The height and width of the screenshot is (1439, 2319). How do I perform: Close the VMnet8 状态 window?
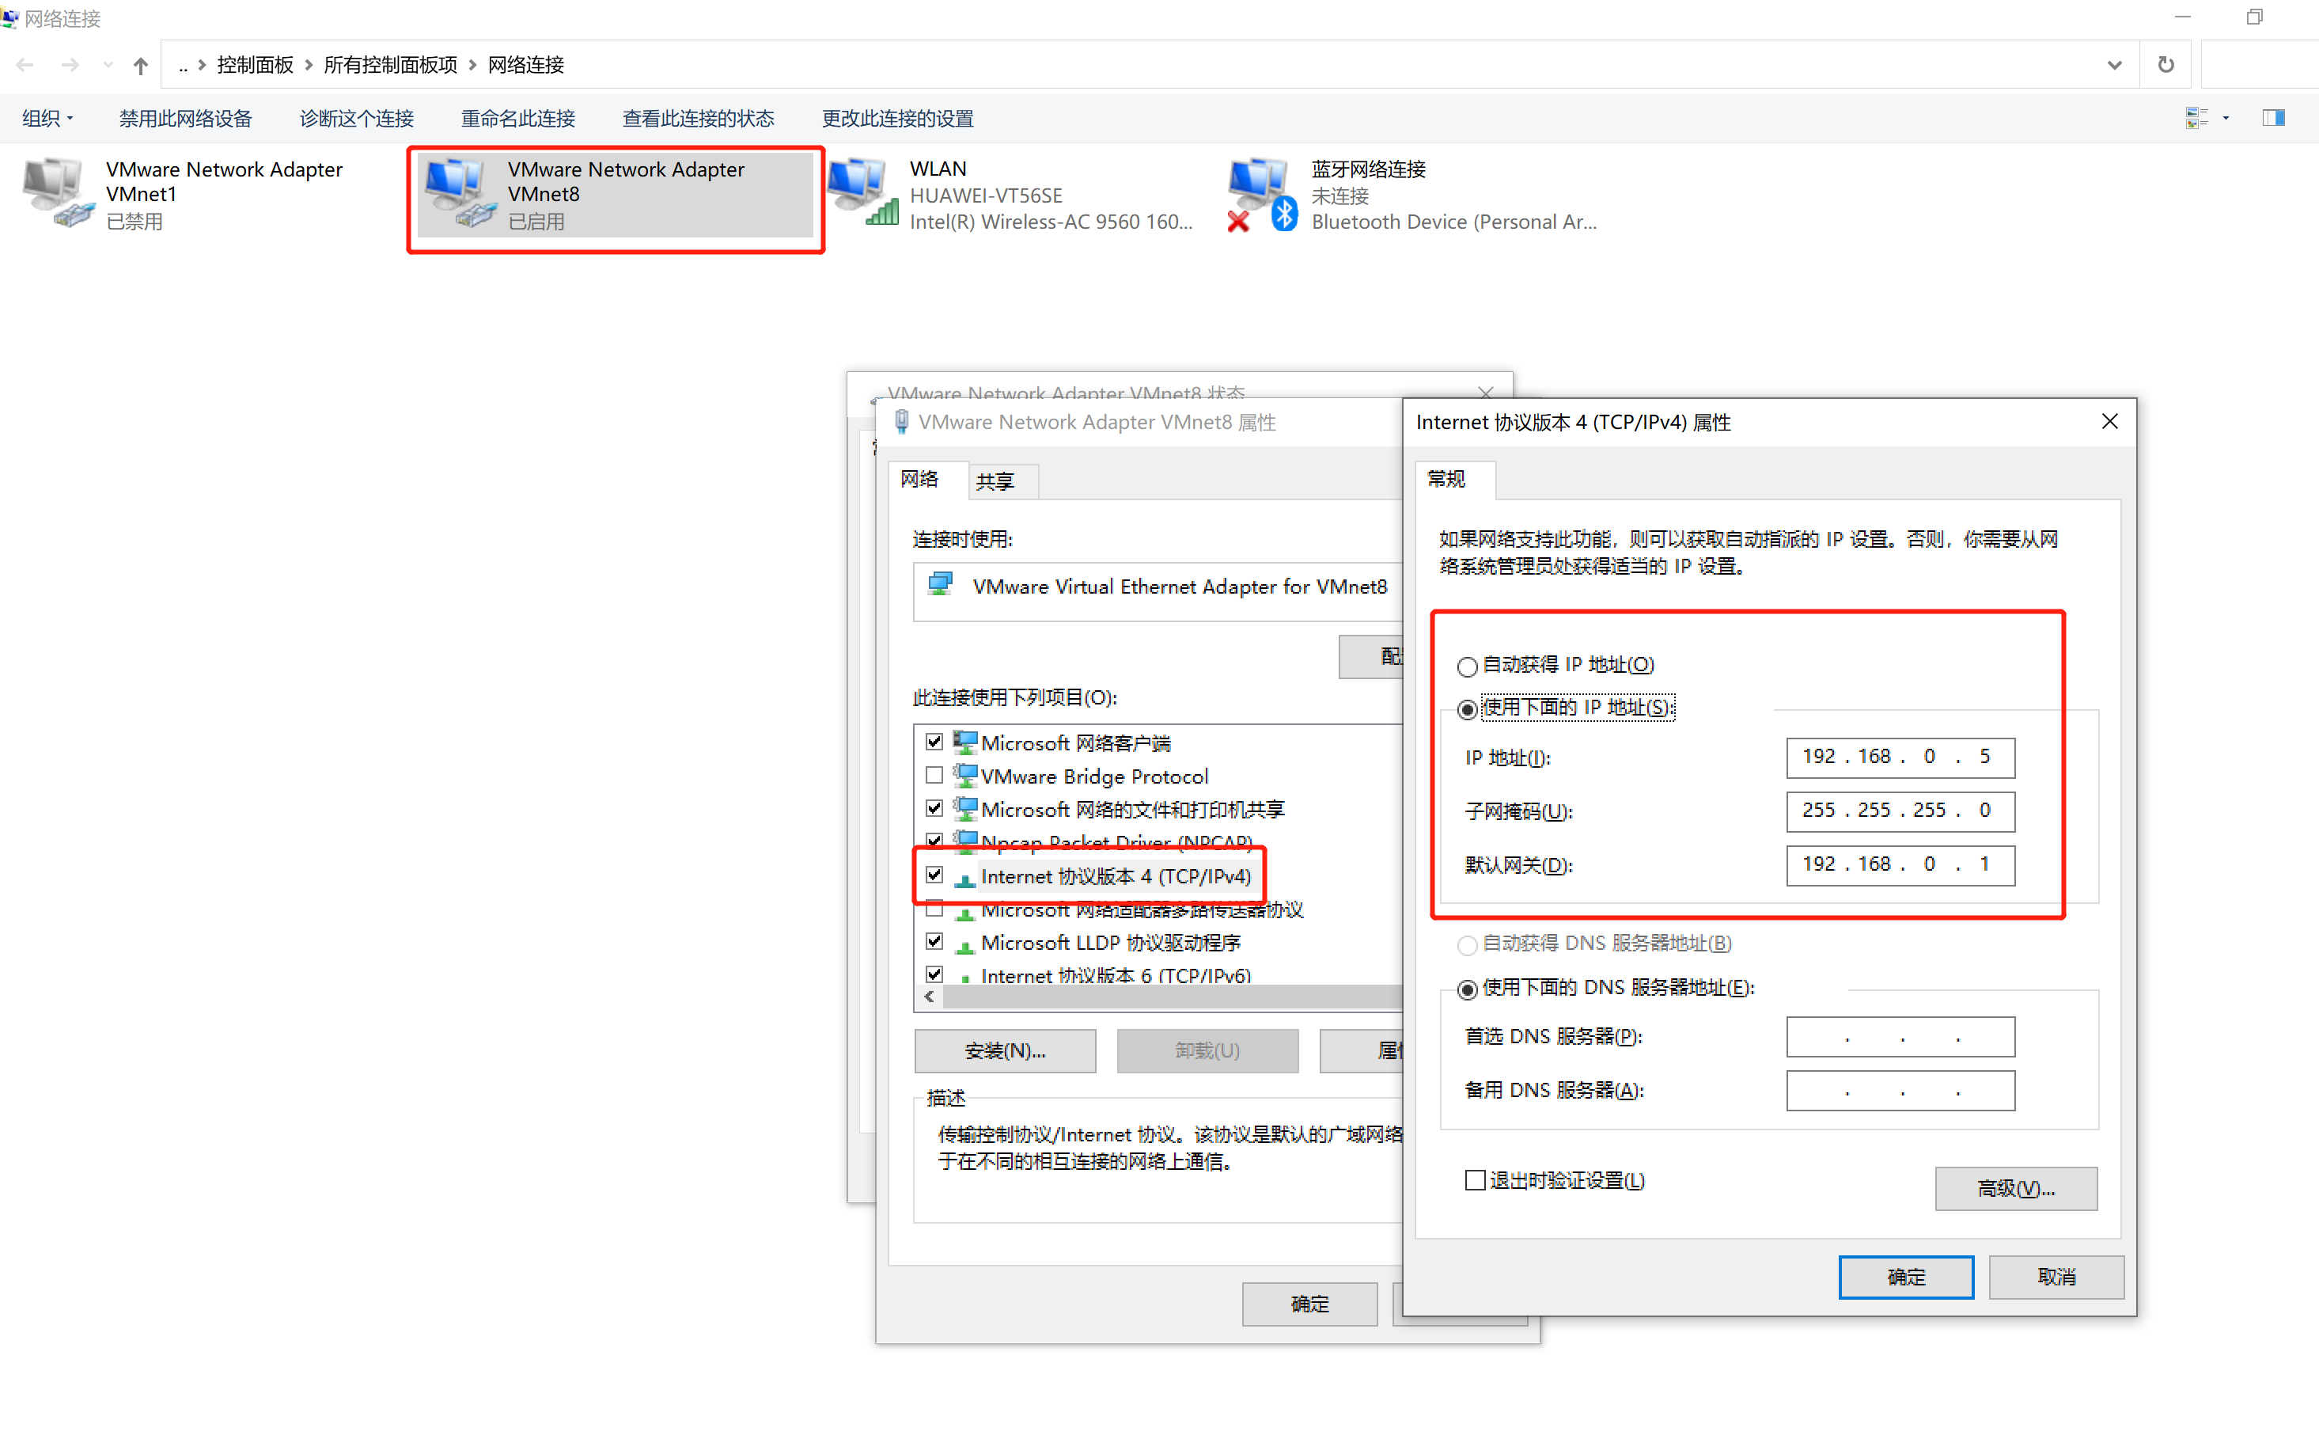coord(1485,392)
